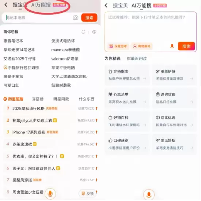Tap the left screen back arrow
Image resolution: width=201 pixels, height=201 pixels.
click(x=6, y=5)
